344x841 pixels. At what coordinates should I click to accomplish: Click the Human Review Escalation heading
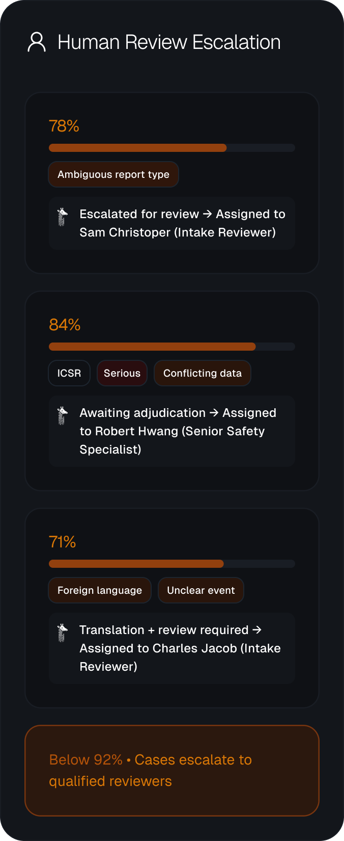(x=169, y=42)
